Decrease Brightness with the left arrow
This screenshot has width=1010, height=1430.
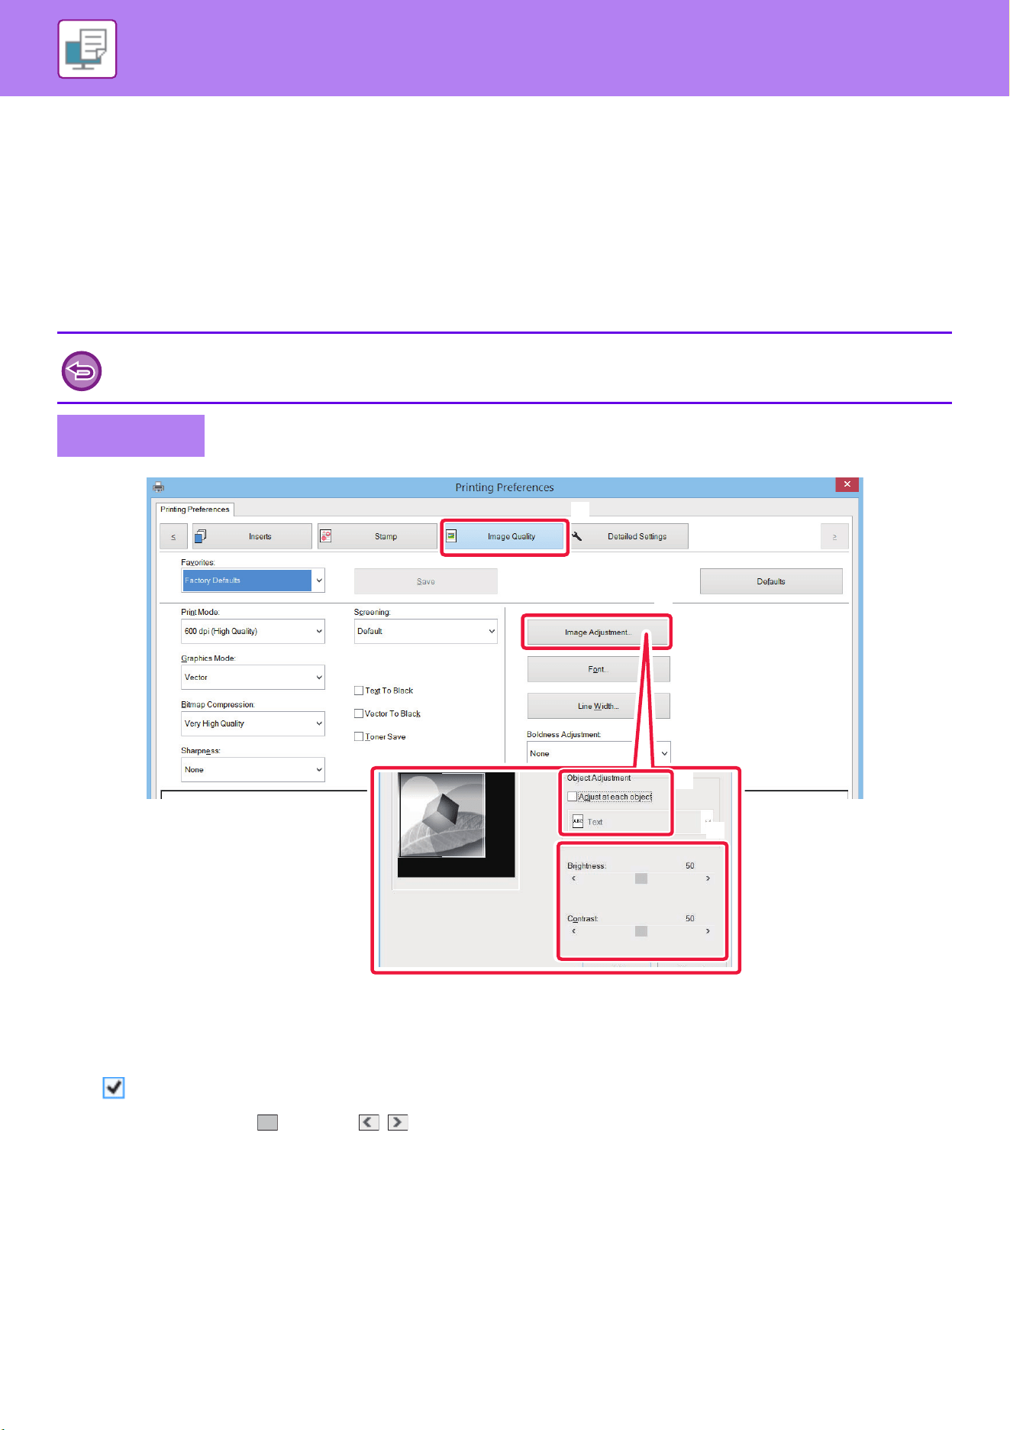click(574, 878)
